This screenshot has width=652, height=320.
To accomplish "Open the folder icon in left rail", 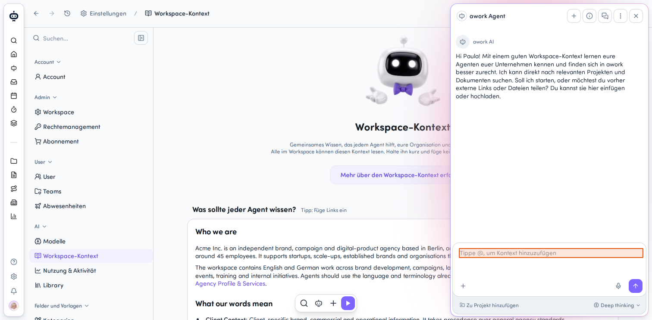I will [14, 161].
